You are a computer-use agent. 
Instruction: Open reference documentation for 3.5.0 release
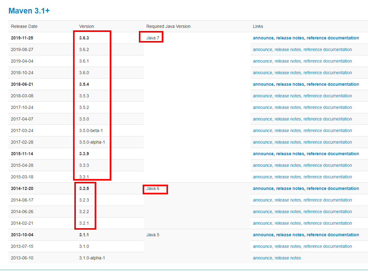328,119
